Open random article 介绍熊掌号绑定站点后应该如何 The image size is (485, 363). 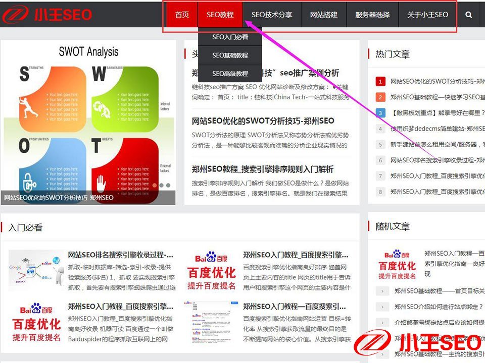(440, 323)
